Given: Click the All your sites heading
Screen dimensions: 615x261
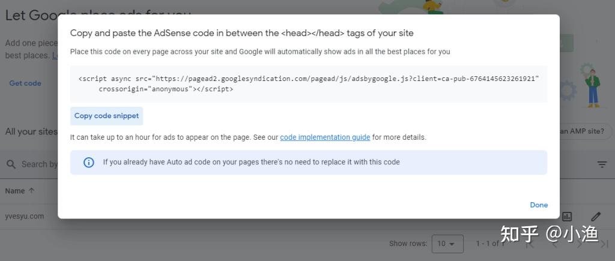Looking at the screenshot, I should pos(31,131).
